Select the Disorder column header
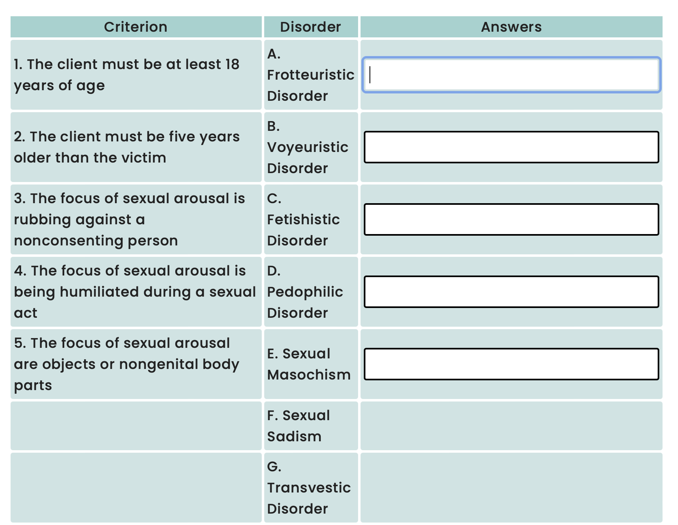Viewport: 678px width, 525px height. 310,27
